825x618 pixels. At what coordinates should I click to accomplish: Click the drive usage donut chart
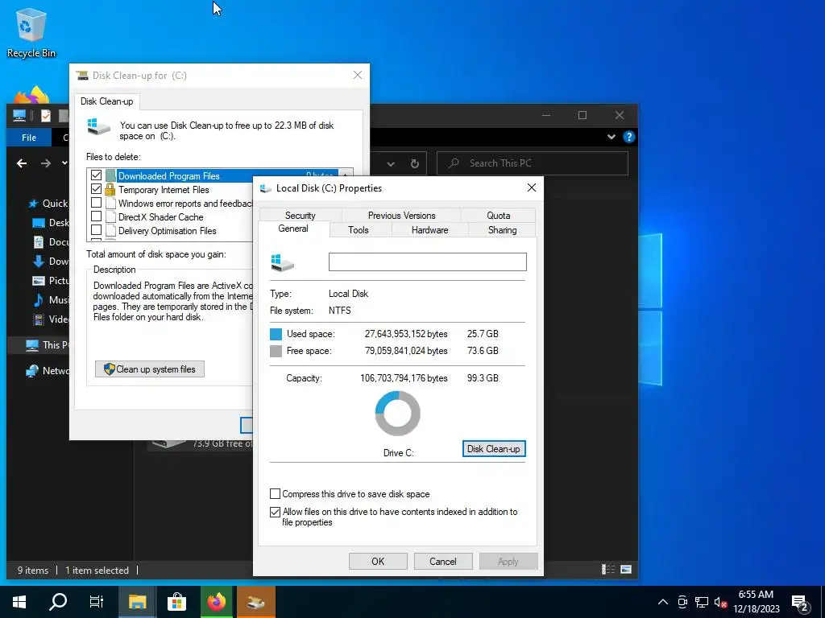point(398,414)
